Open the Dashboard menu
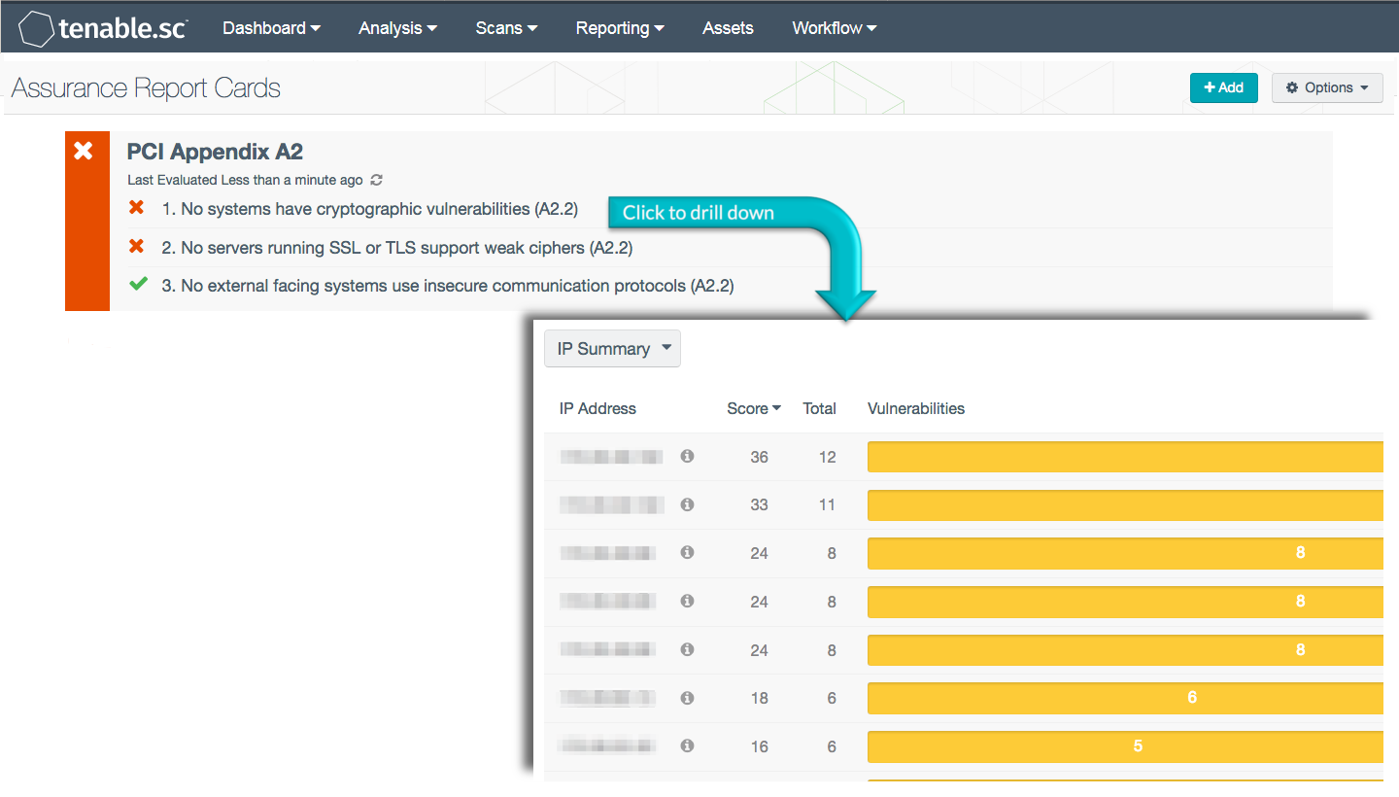The width and height of the screenshot is (1399, 797). pos(271,28)
